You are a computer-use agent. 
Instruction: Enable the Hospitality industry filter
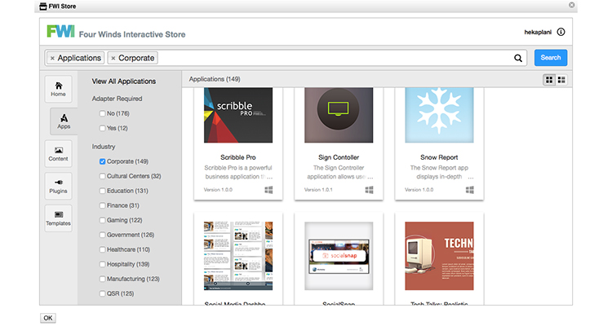pos(102,264)
